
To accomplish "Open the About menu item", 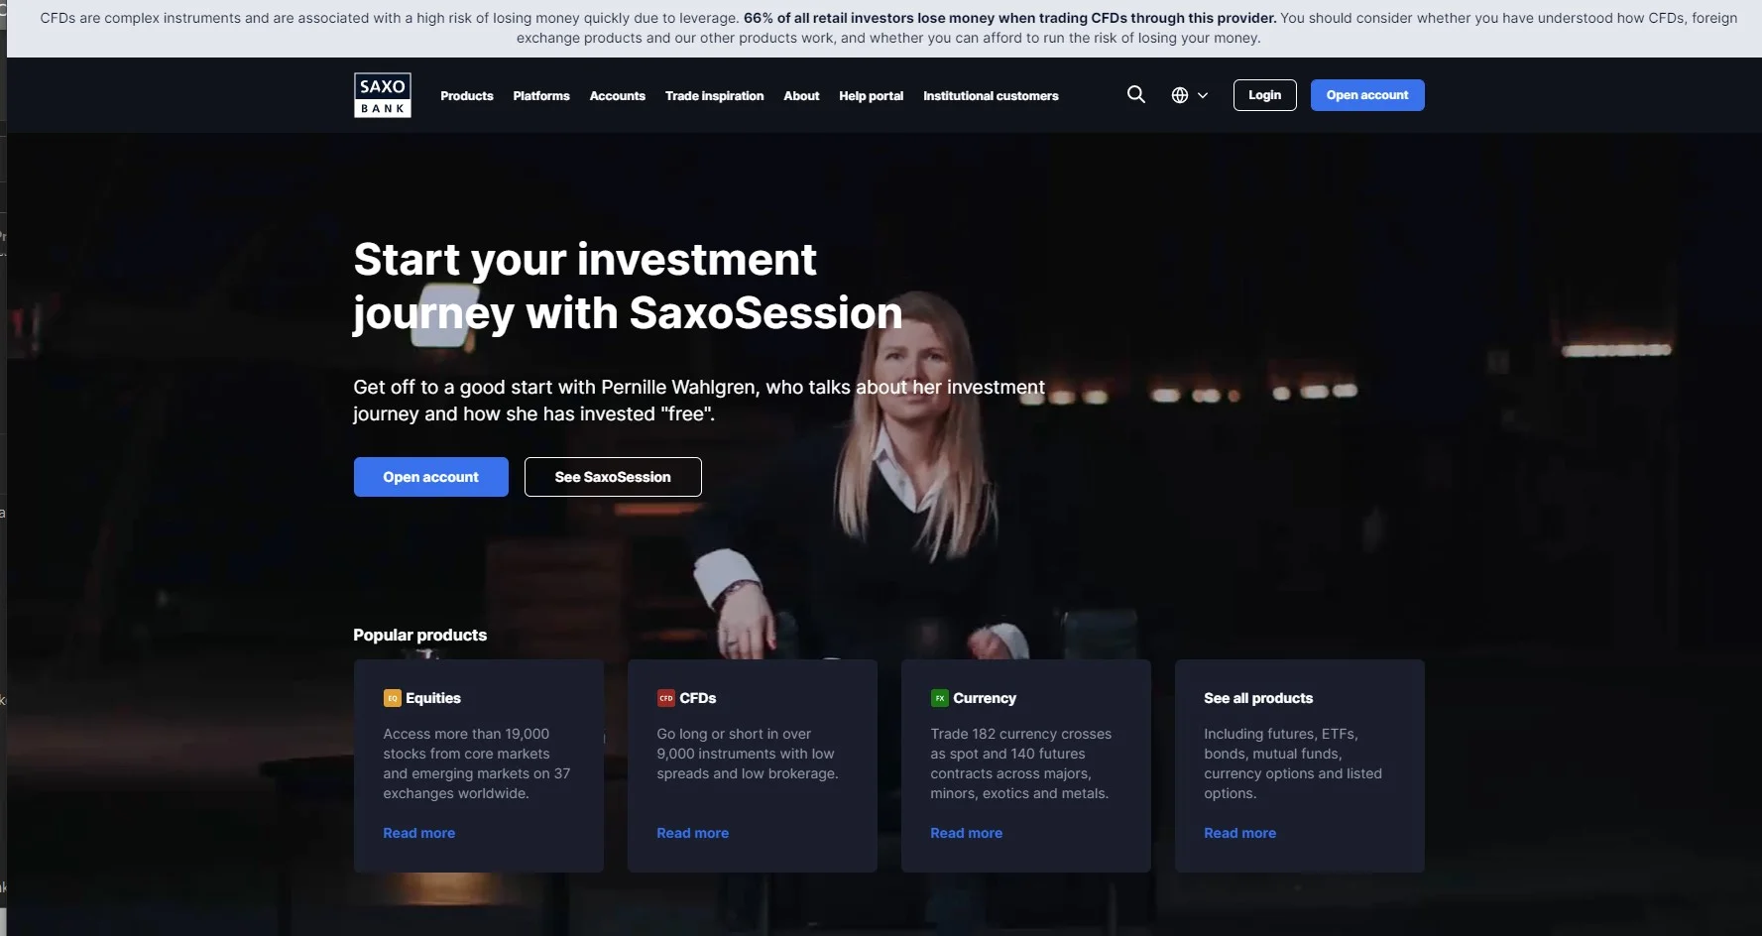I will click(801, 96).
